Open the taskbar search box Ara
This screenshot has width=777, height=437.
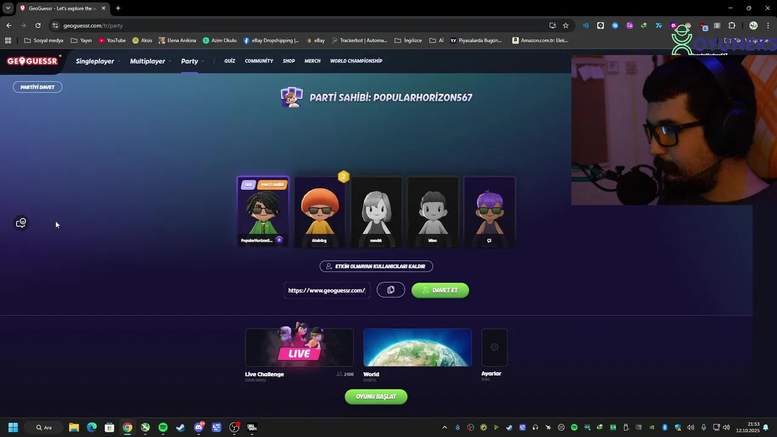click(44, 427)
